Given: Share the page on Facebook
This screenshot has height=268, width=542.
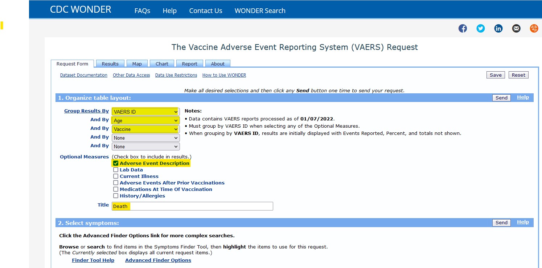Looking at the screenshot, I should click(x=463, y=28).
